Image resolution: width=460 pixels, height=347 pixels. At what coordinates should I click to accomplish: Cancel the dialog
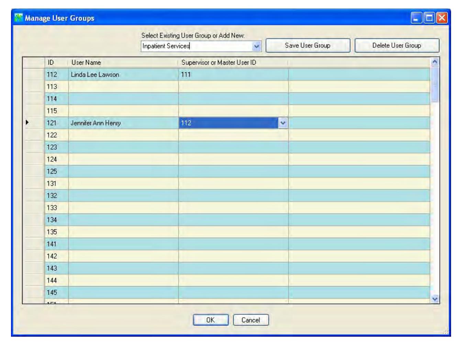click(x=251, y=320)
